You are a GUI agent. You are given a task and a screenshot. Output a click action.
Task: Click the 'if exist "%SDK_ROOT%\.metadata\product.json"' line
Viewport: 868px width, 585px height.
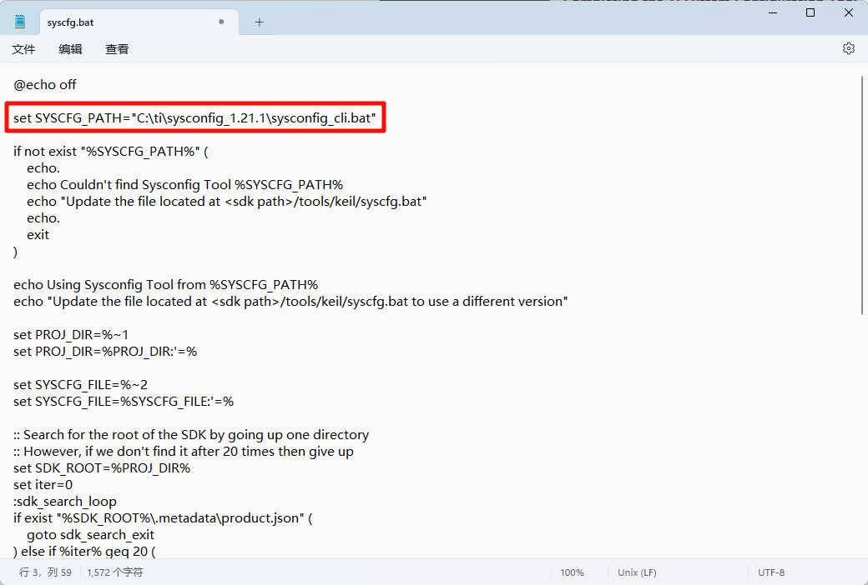pyautogui.click(x=163, y=518)
